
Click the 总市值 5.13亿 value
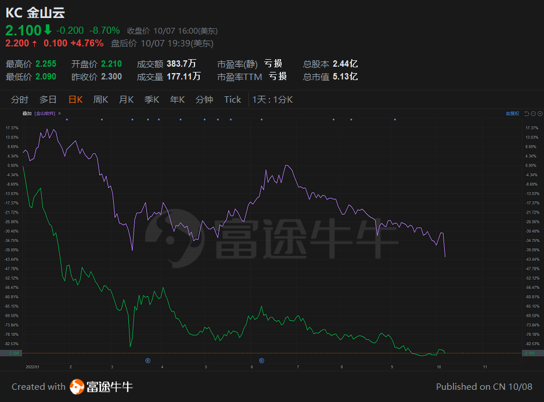[x=345, y=77]
